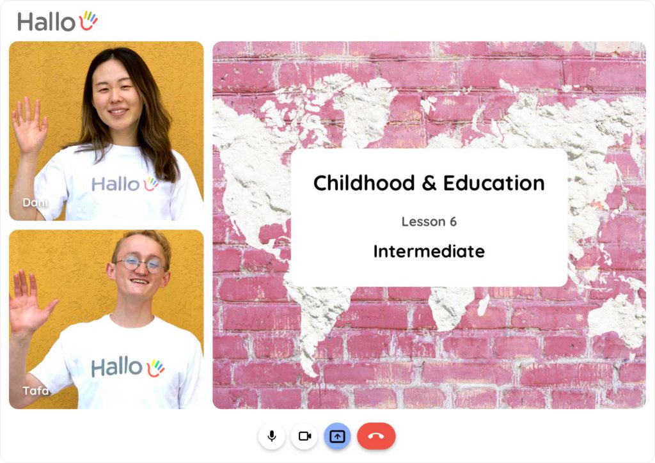Turn off the video camera
This screenshot has width=655, height=463.
(x=304, y=436)
